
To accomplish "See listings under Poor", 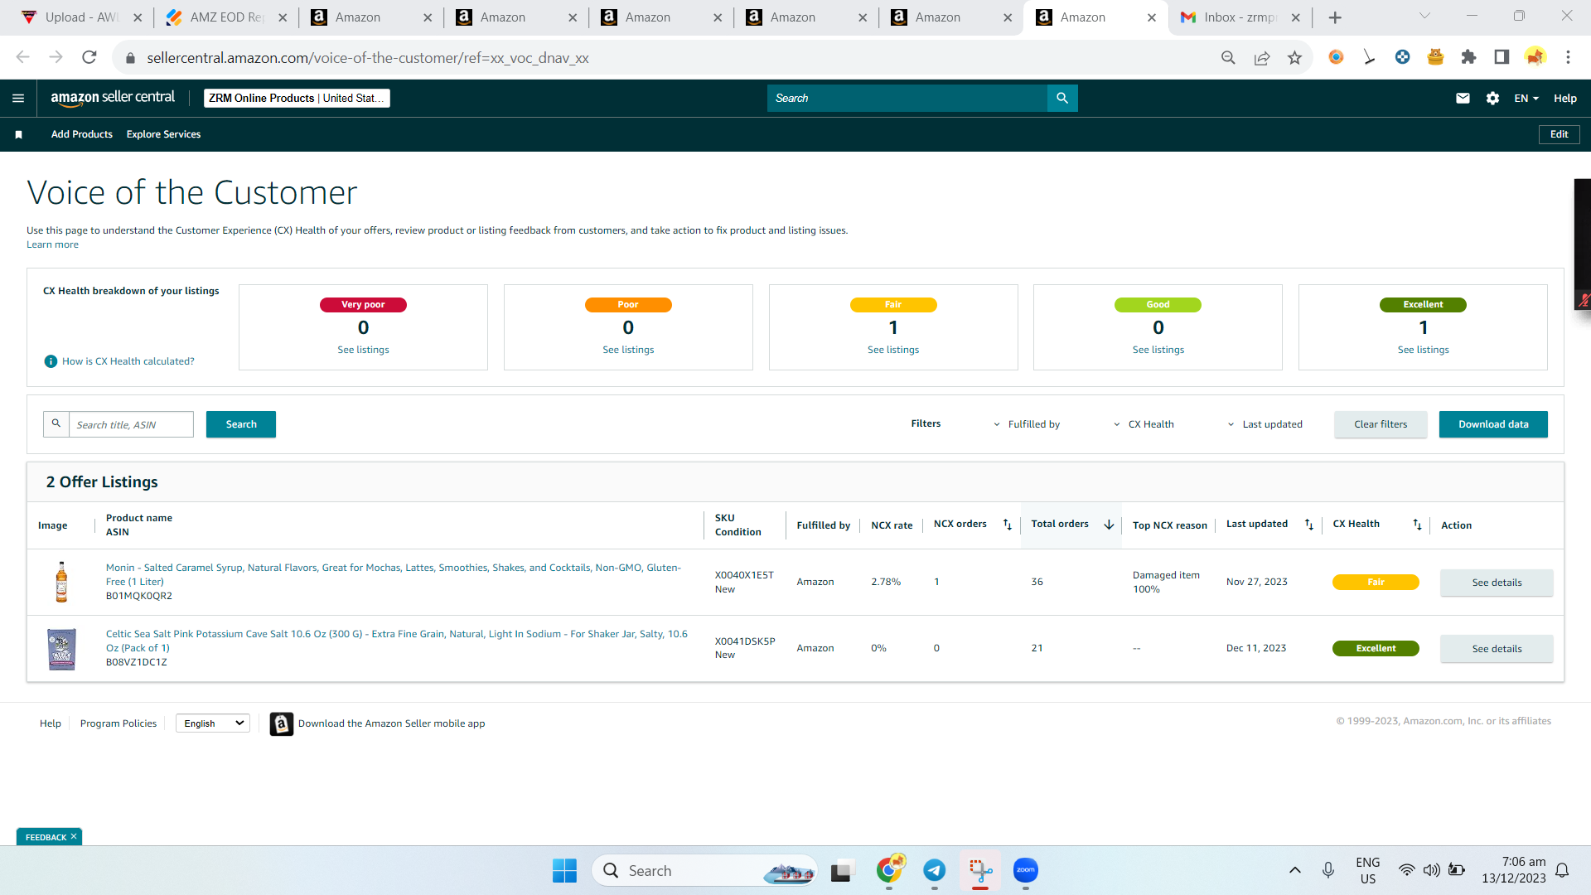I will (628, 350).
